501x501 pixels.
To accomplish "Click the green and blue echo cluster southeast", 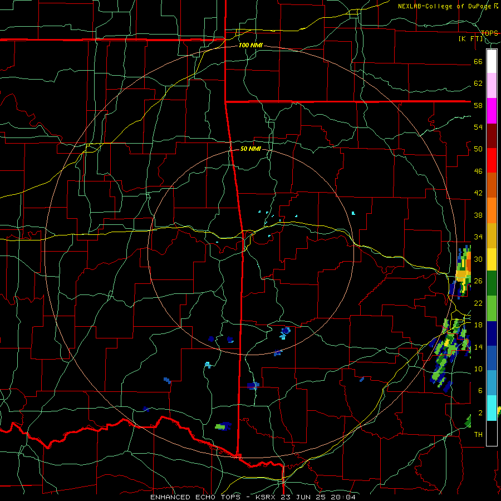I will coord(449,355).
